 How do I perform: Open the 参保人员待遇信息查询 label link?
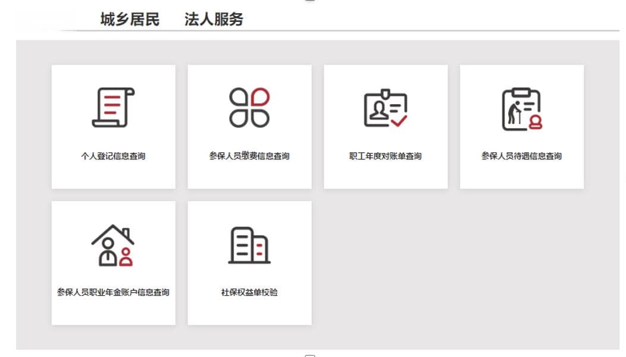click(522, 156)
